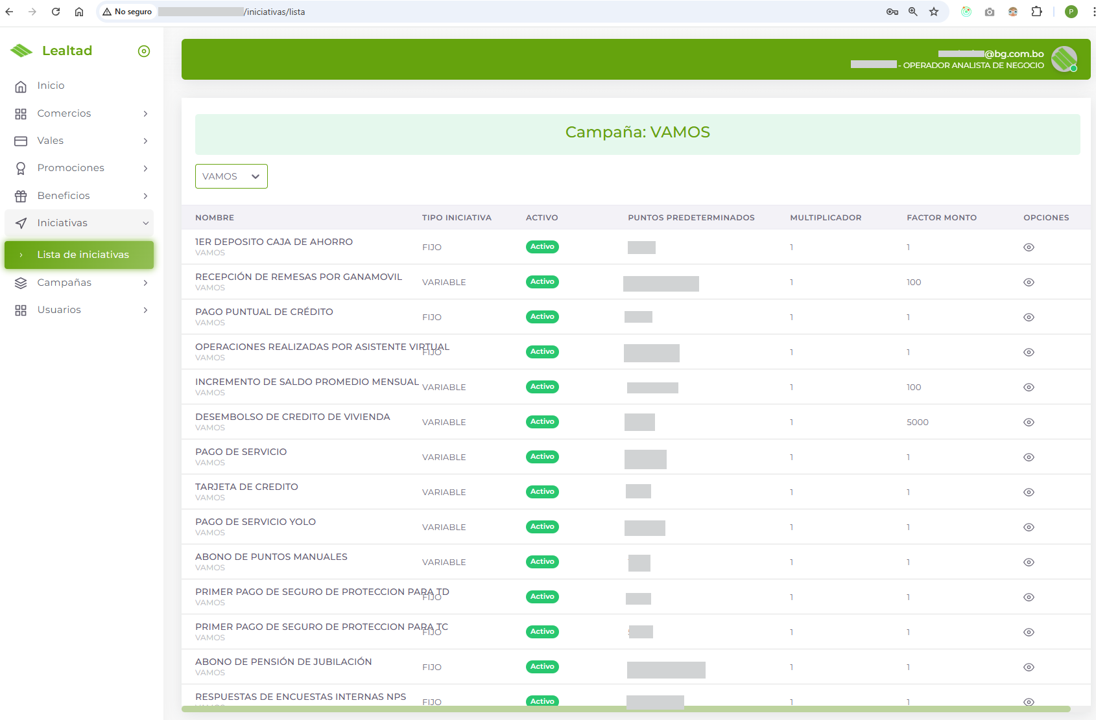Select the Comercios sidebar icon
This screenshot has height=720, width=1096.
pyautogui.click(x=20, y=113)
